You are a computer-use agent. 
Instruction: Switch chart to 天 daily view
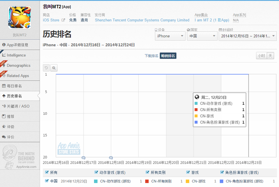(x=270, y=56)
